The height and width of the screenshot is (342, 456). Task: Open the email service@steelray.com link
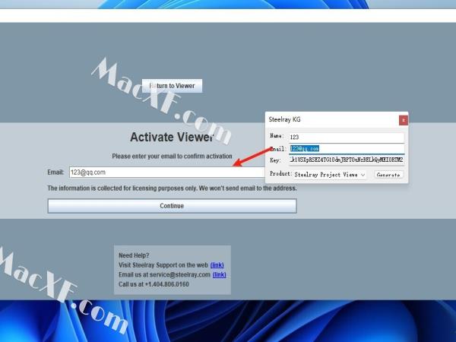click(220, 274)
